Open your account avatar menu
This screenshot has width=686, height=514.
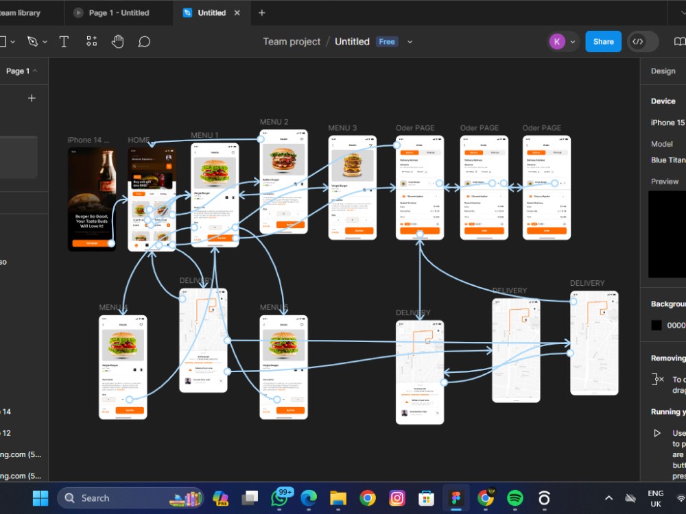pos(557,41)
